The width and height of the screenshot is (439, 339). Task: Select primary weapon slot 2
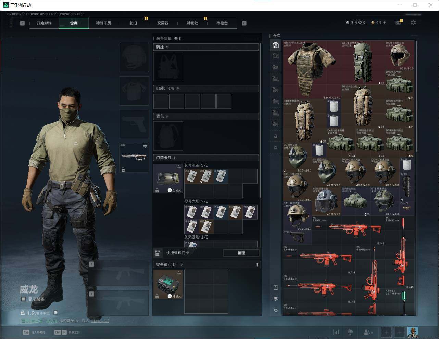point(118,303)
